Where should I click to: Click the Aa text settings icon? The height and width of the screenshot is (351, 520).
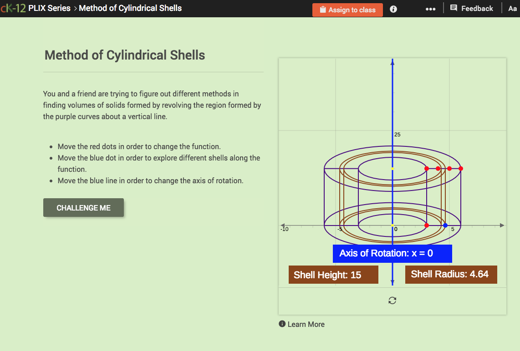(x=512, y=8)
